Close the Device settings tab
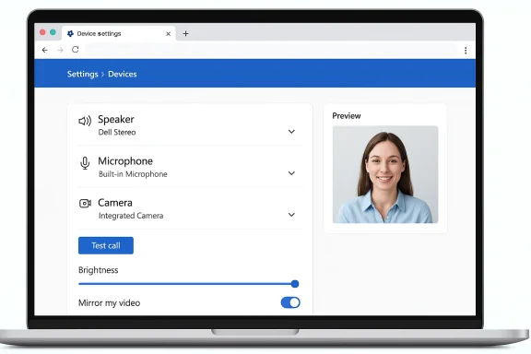This screenshot has height=354, width=531. click(168, 34)
